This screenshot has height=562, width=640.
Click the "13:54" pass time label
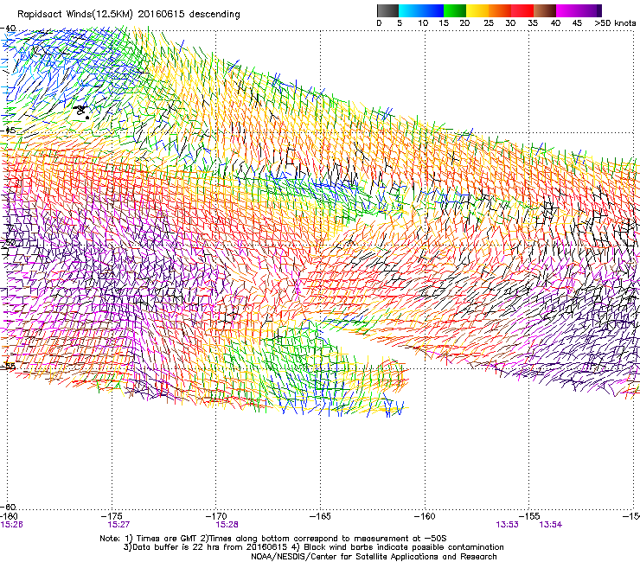551,525
